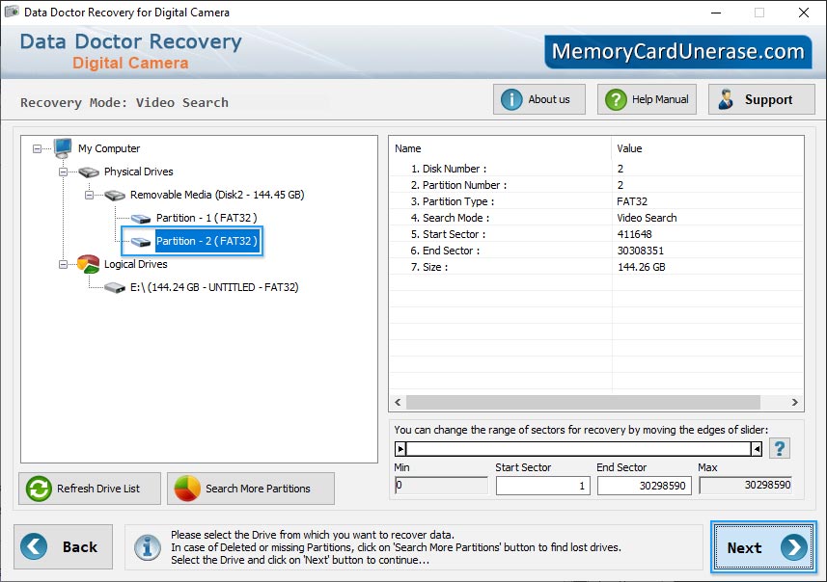Screen dimensions: 827x582
Task: Click the My Computer monitor icon
Action: point(63,148)
